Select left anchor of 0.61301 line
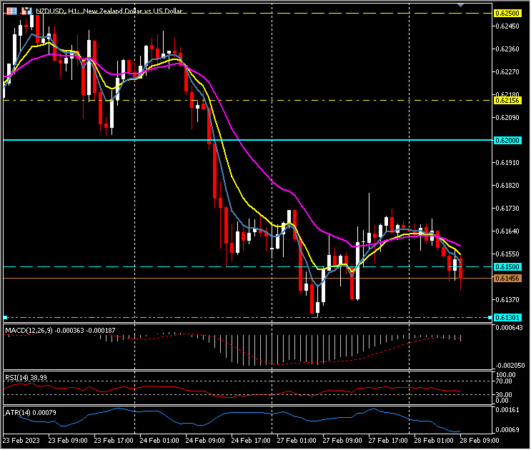The image size is (531, 450). tap(5, 317)
